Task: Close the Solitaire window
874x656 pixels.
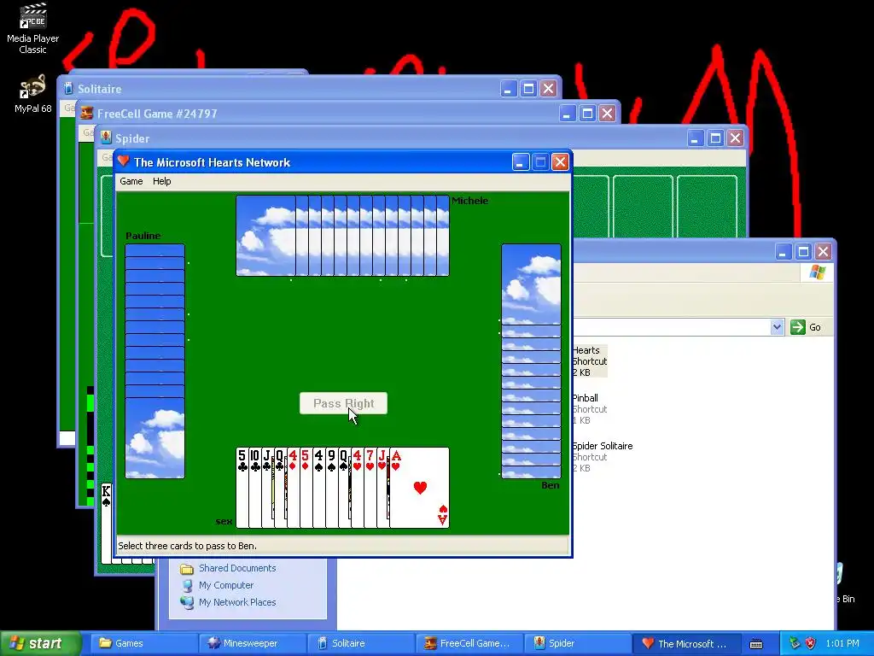Action: 549,89
